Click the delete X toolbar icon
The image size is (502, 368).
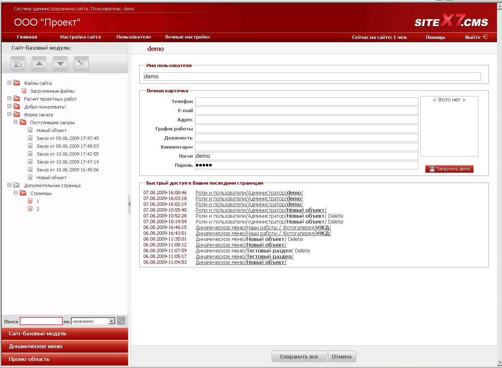pyautogui.click(x=81, y=64)
